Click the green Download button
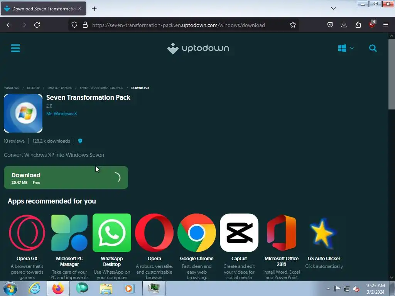Screen dimensions: 395x296 tap(66, 177)
